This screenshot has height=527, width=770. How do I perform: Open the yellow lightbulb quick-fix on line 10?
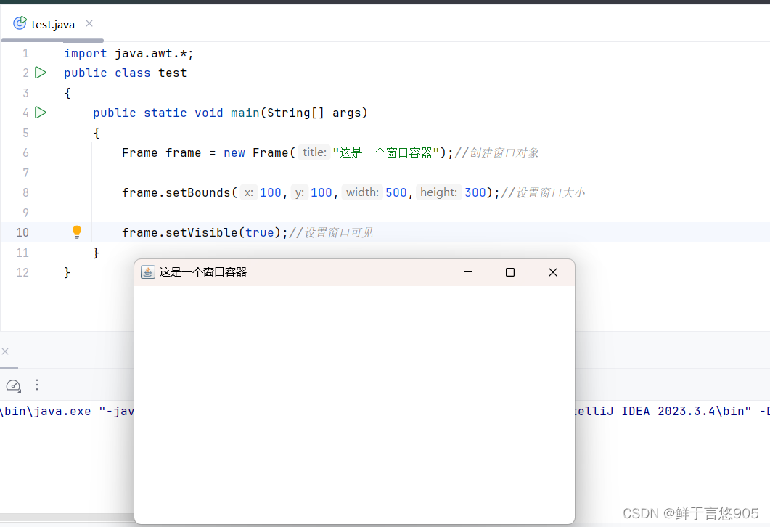pos(77,232)
